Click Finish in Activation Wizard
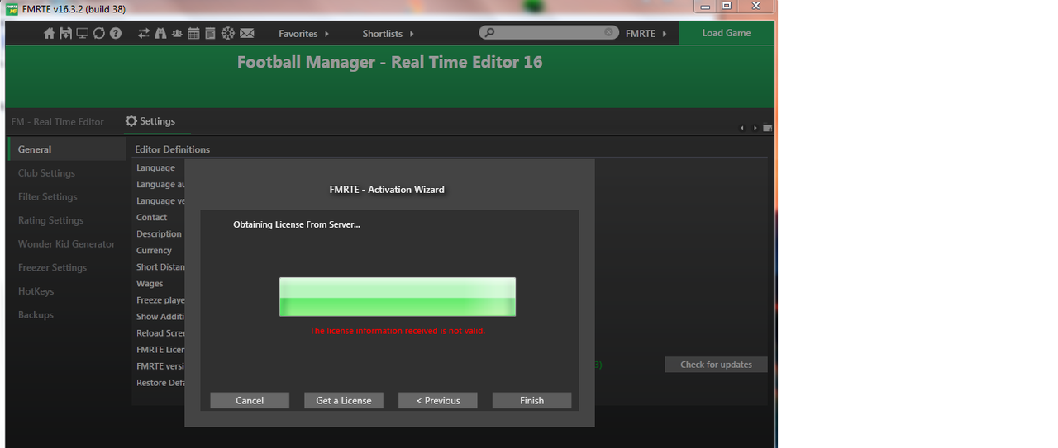This screenshot has width=1058, height=448. [531, 400]
